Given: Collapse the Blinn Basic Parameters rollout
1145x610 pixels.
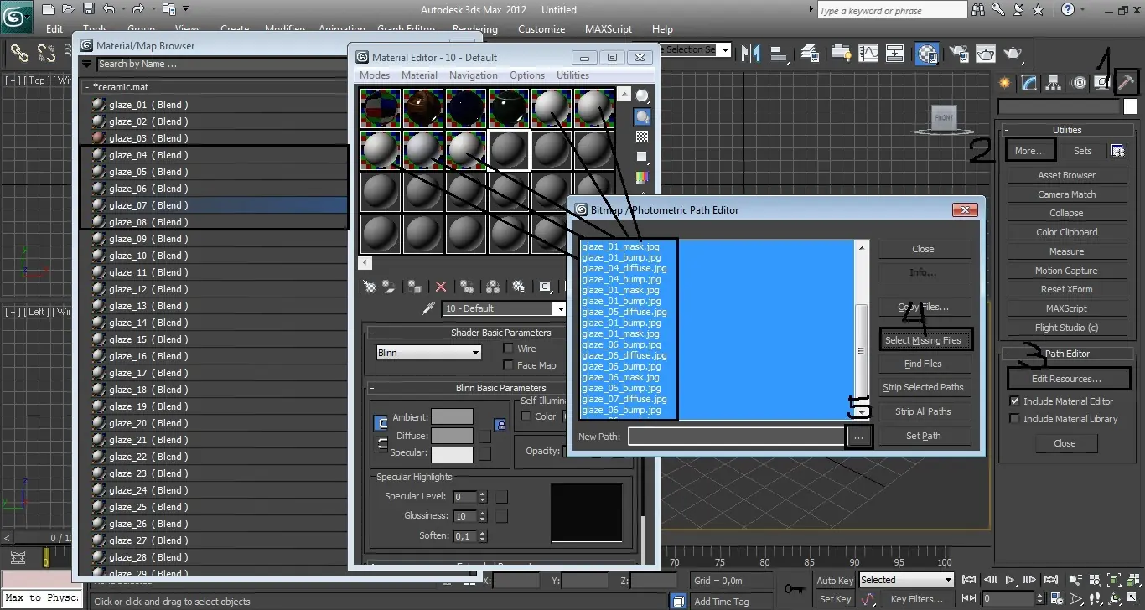Looking at the screenshot, I should 373,388.
